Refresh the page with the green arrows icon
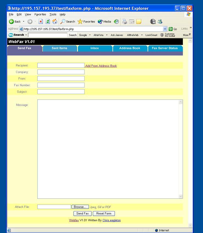This screenshot has width=203, height=233. point(48,22)
